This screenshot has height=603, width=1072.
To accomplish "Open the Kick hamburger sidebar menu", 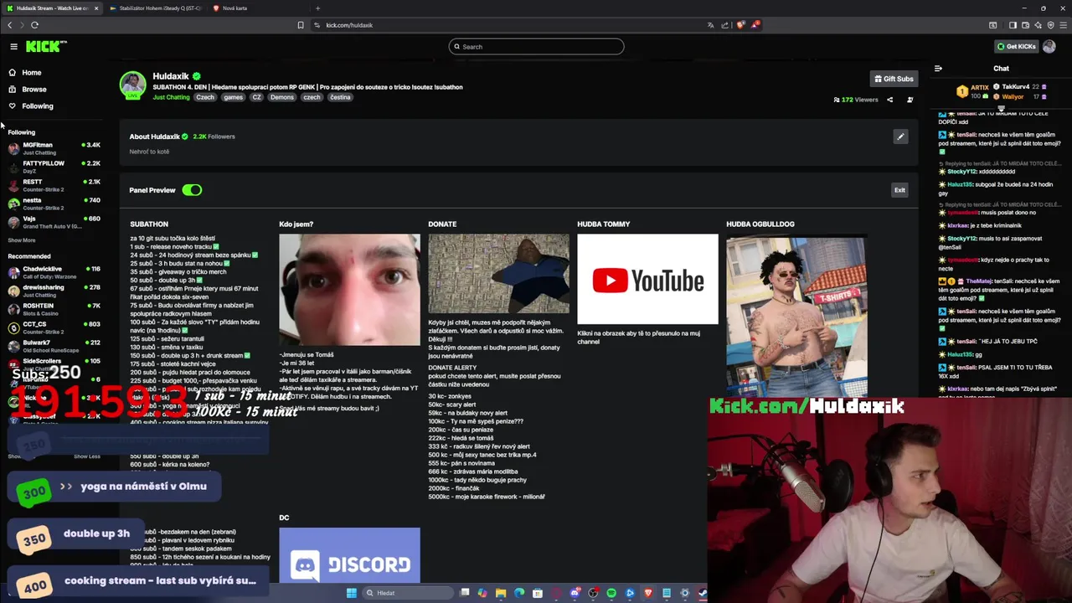I will (x=13, y=47).
